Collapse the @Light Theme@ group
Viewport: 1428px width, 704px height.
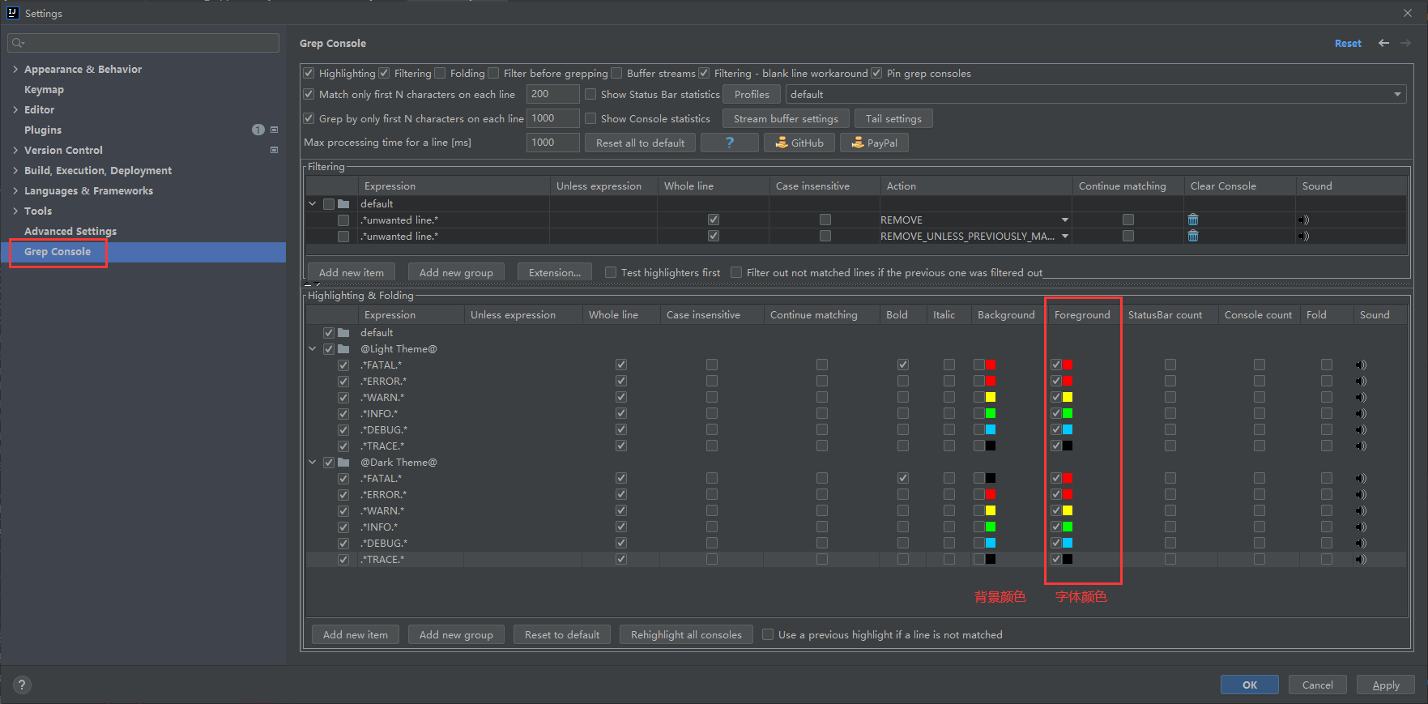pos(313,349)
